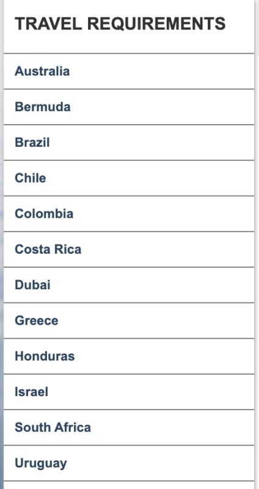Tap the Chile row
259x489 pixels.
pyautogui.click(x=129, y=178)
